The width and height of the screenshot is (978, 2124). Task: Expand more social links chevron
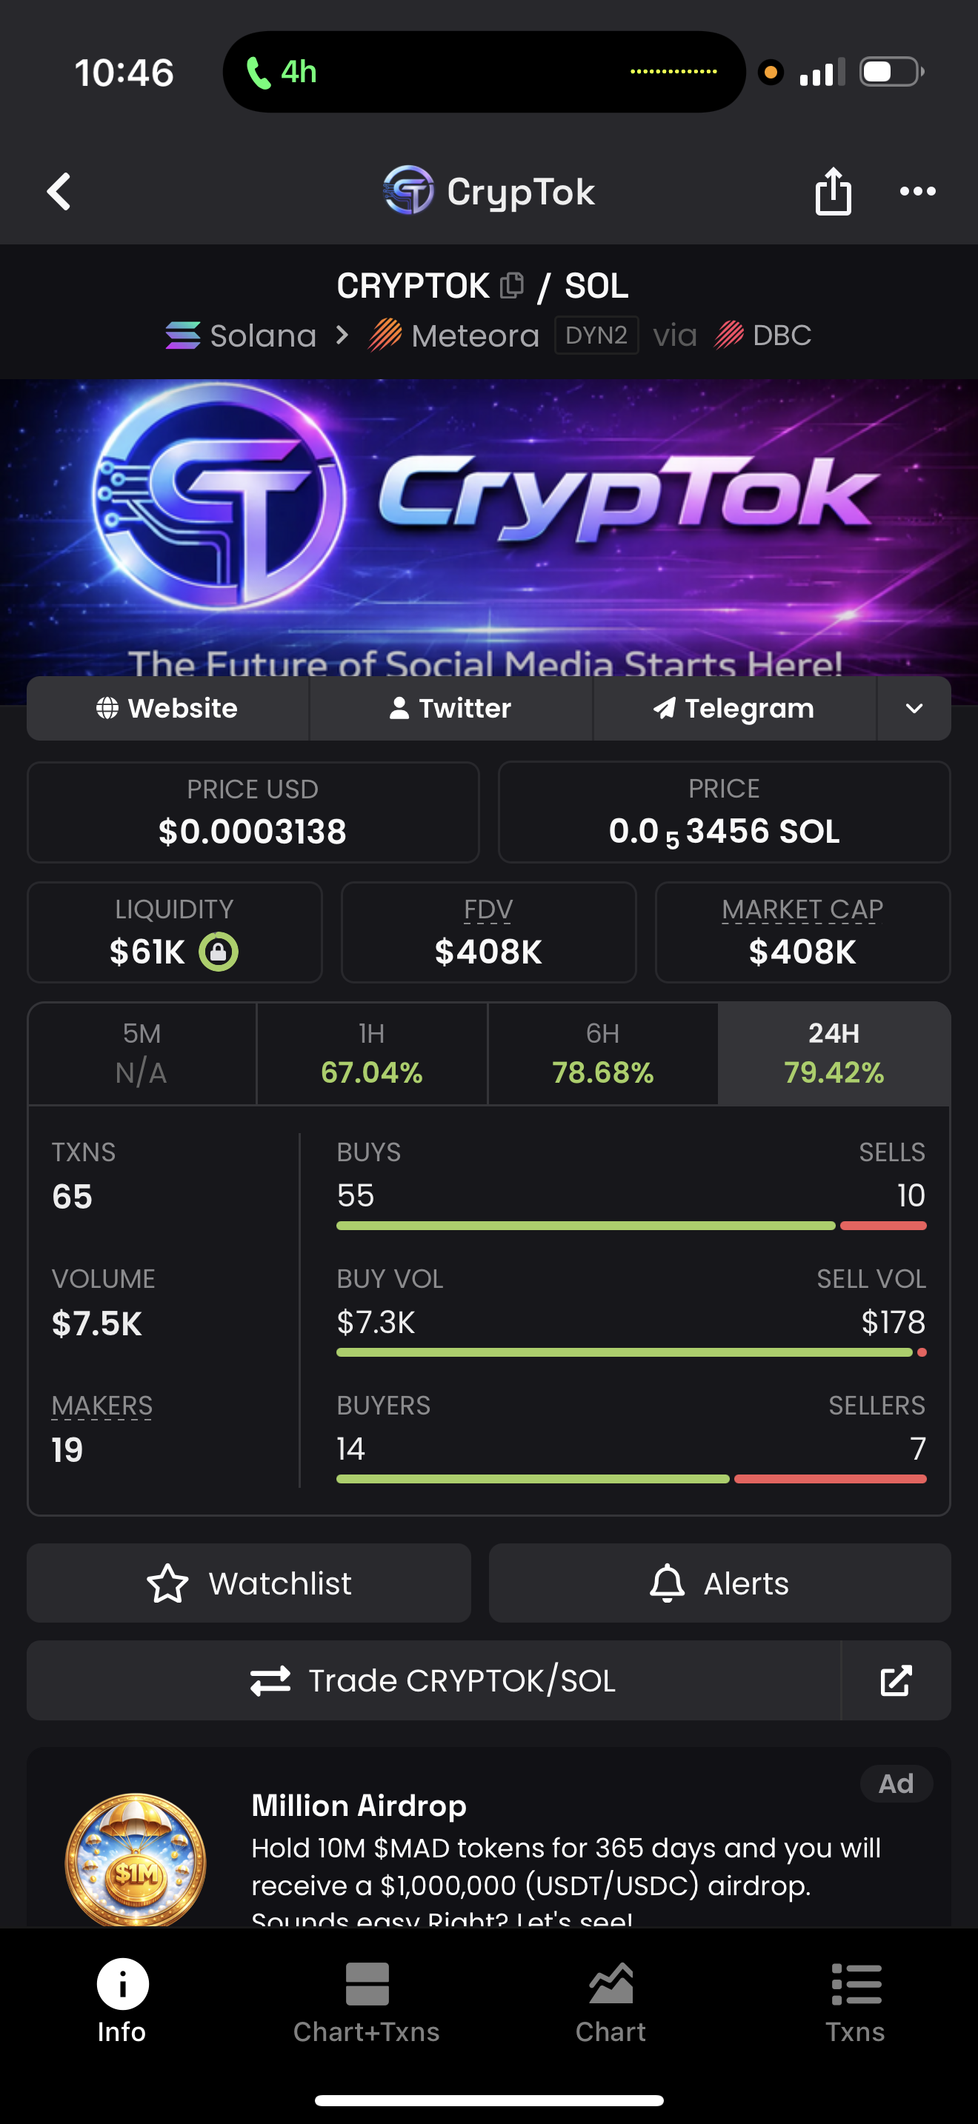(x=914, y=708)
